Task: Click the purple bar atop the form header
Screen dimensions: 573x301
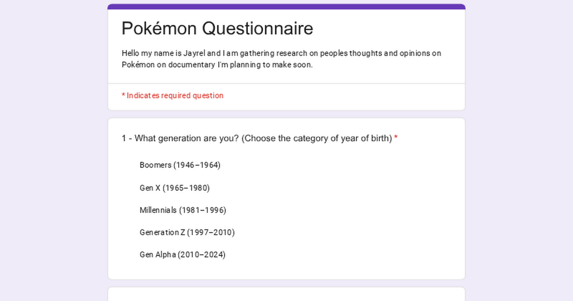Action: (x=286, y=7)
